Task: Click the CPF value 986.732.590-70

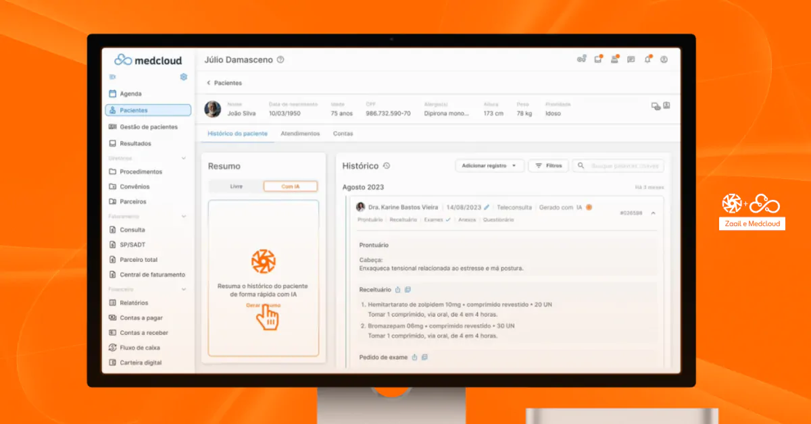Action: [388, 113]
